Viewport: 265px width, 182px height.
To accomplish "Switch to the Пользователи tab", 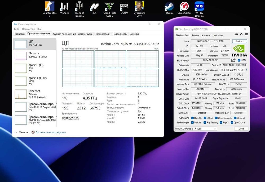I will (102, 34).
